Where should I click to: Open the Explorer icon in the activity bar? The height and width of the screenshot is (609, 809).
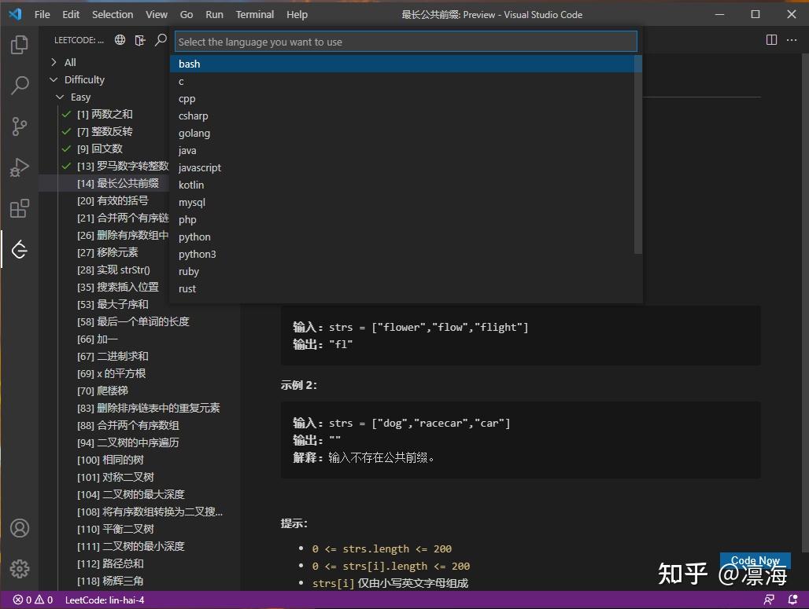[19, 45]
